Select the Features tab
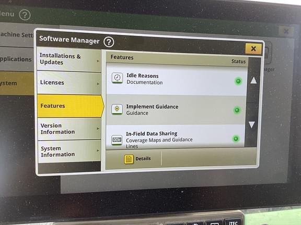 71,106
